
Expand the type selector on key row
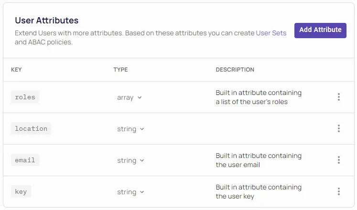click(130, 192)
